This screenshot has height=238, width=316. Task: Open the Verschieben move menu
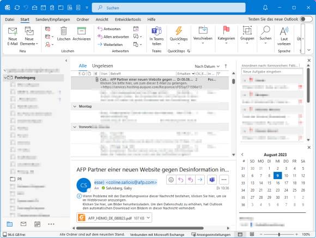pos(203,35)
